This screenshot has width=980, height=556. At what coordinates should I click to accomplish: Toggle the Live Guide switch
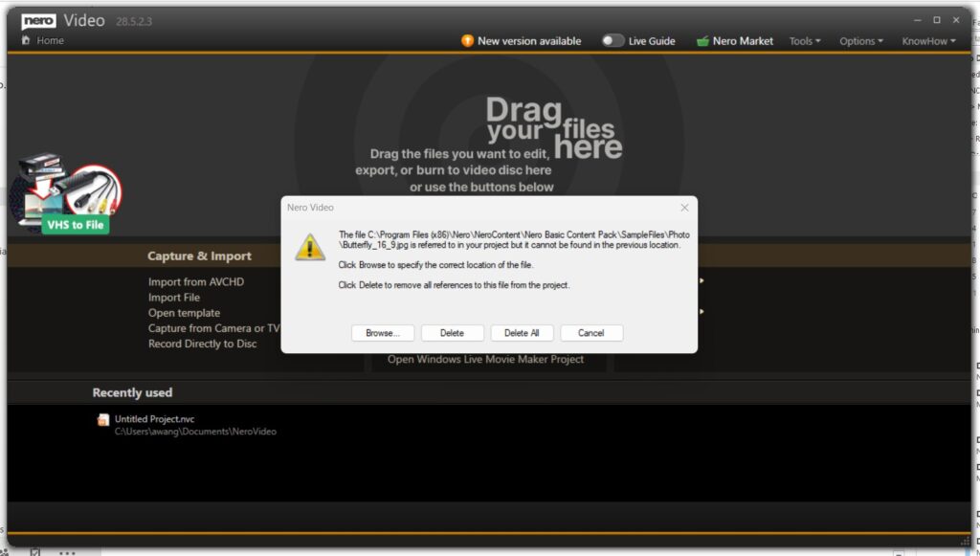612,40
